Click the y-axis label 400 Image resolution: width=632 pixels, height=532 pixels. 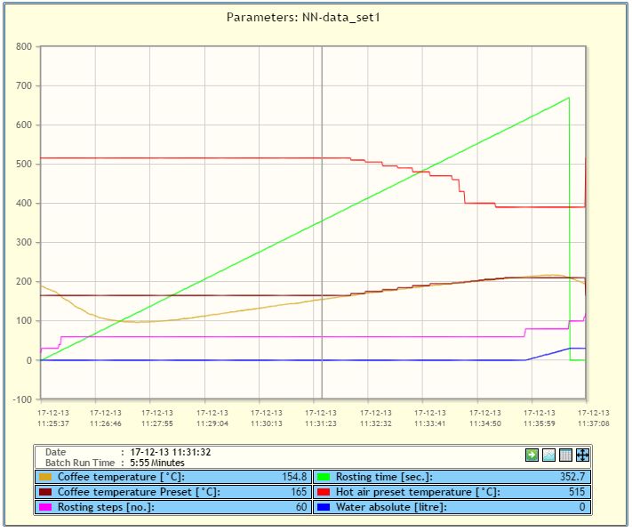24,203
